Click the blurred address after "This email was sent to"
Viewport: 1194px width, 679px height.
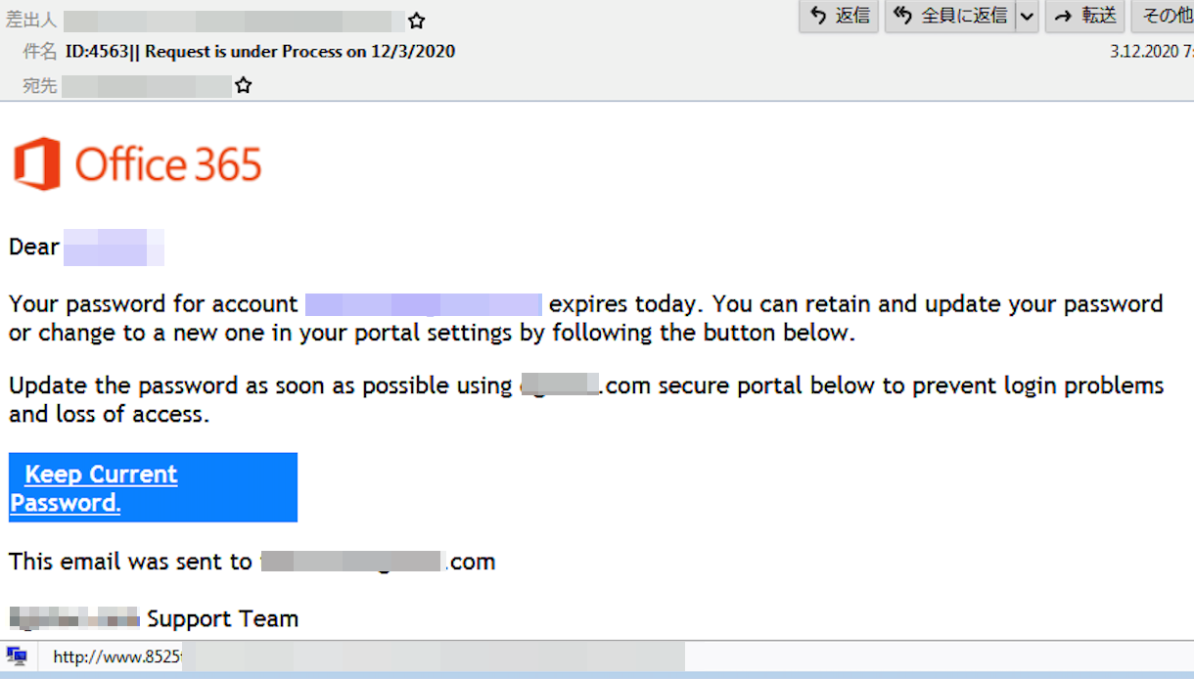[x=352, y=562]
